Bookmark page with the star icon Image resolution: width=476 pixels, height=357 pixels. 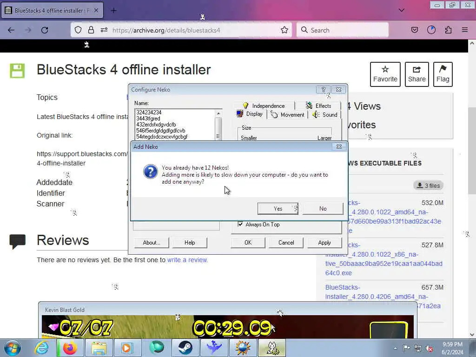point(284,30)
